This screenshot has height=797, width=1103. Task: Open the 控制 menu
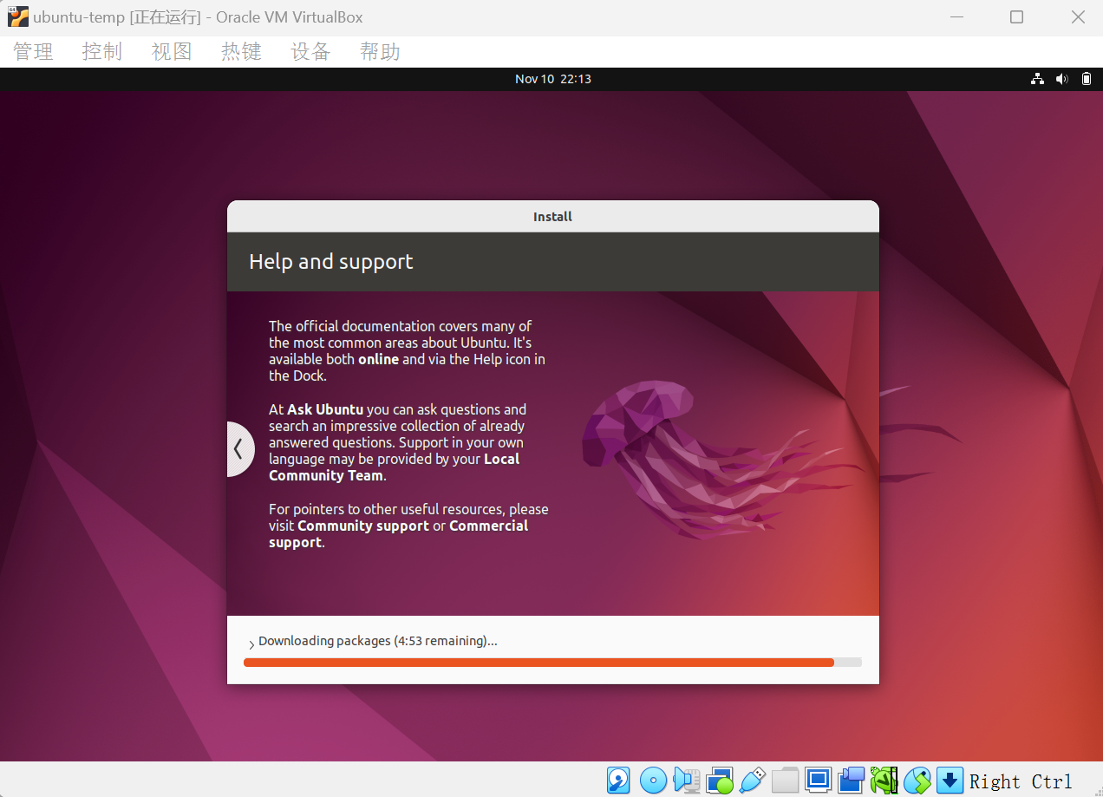(x=102, y=52)
